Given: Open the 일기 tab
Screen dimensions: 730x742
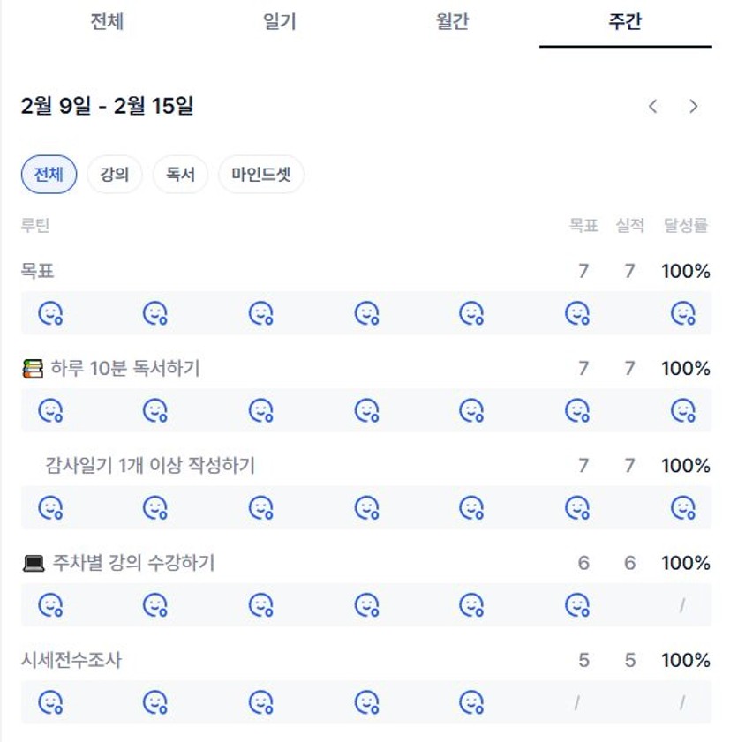Looking at the screenshot, I should [279, 22].
